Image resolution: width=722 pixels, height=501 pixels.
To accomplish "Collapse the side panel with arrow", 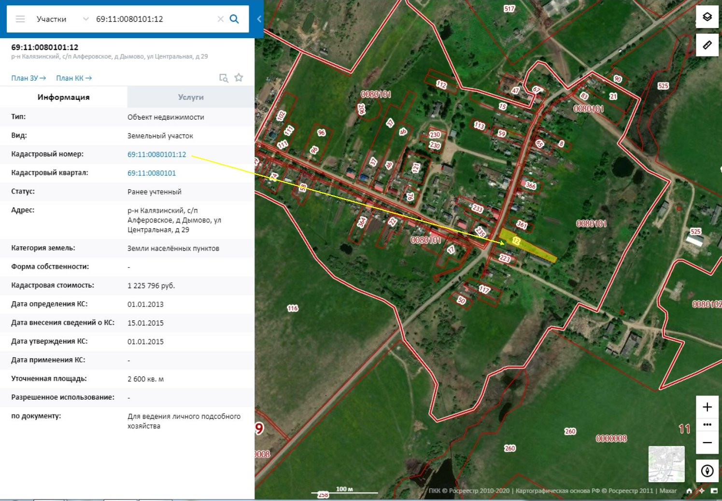I will (x=259, y=19).
